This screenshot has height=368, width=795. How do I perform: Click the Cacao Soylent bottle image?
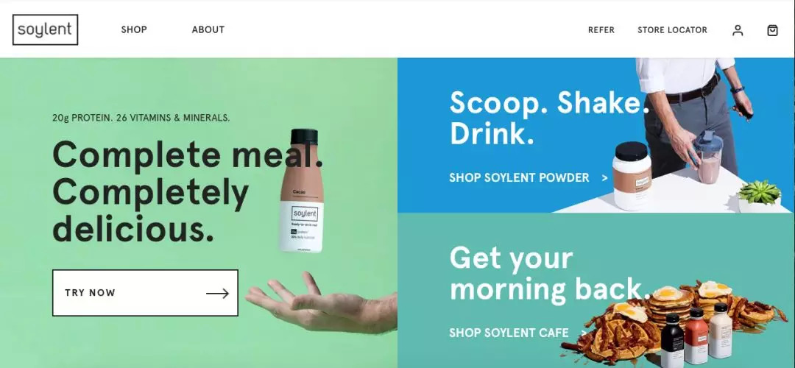point(301,191)
